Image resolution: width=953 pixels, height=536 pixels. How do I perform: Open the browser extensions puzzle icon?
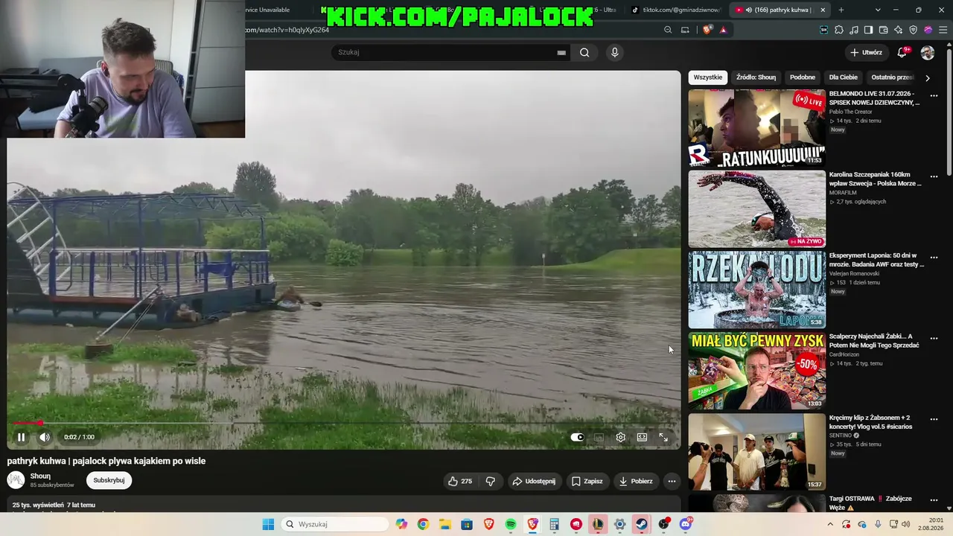[839, 30]
